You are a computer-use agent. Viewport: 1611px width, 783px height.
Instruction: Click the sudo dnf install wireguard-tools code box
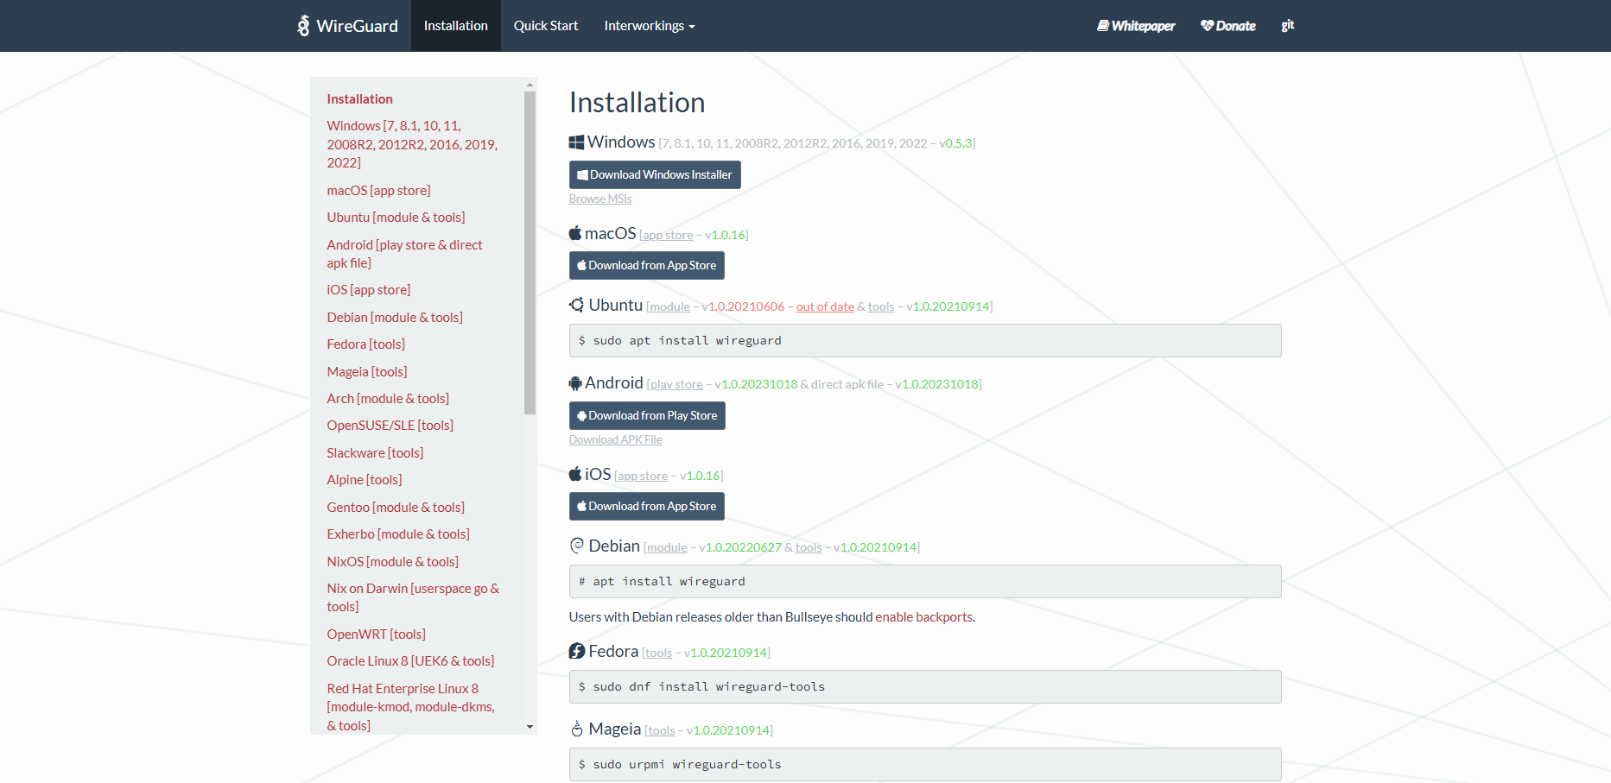(925, 686)
